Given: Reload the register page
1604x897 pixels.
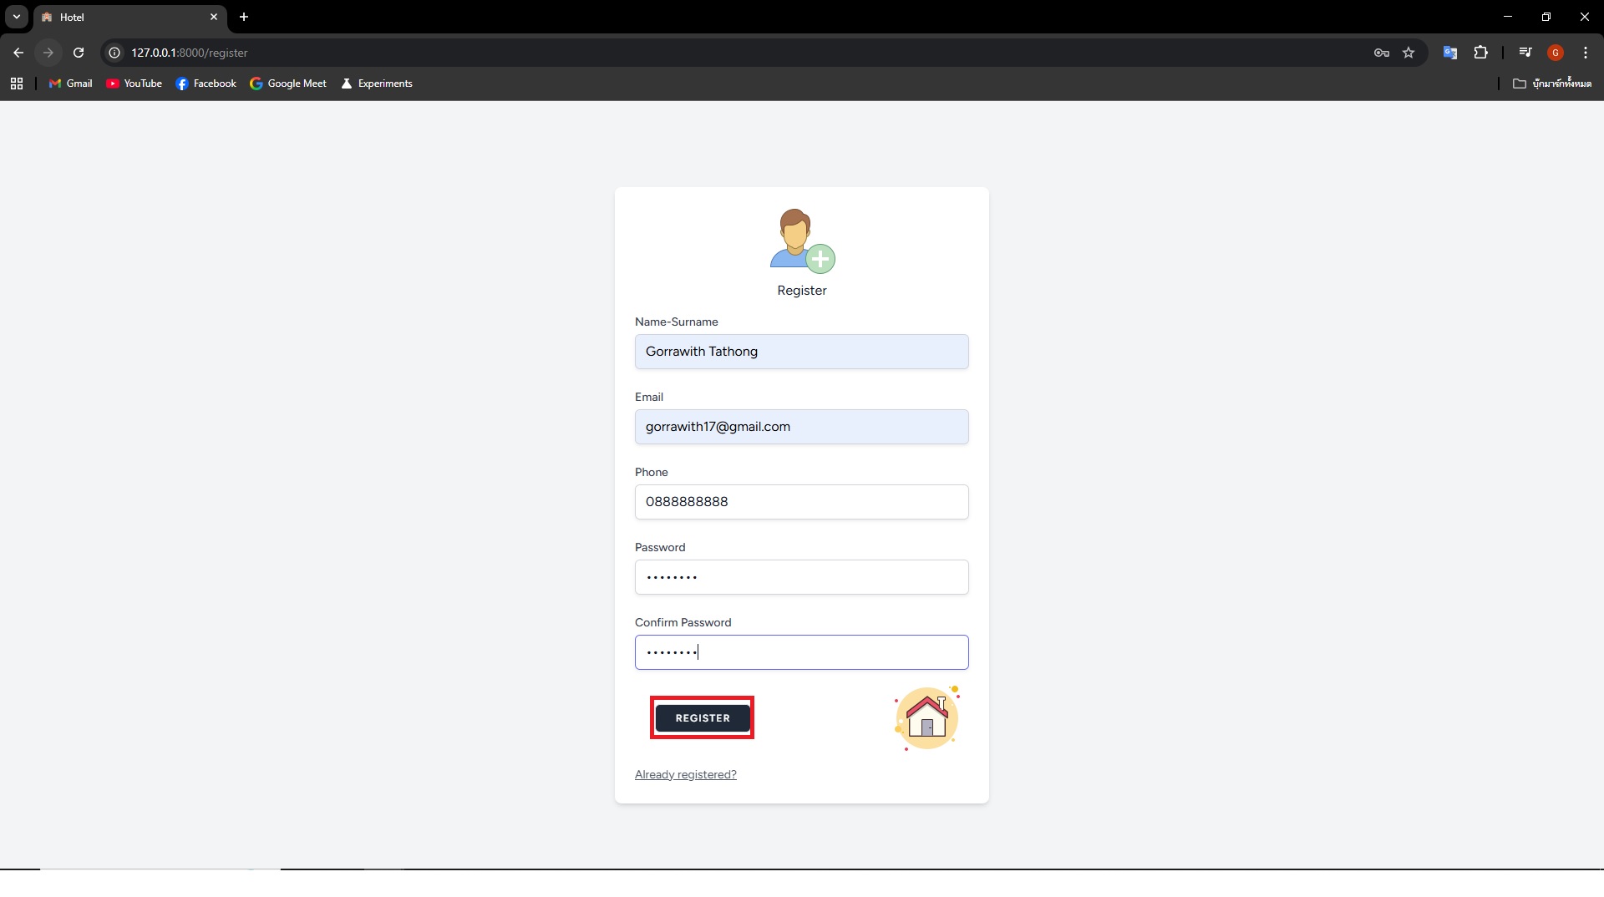Looking at the screenshot, I should pos(79,53).
